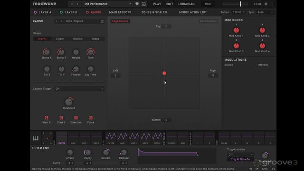Viewport: 304px width, 171px height.
Task: Click the Bottom edge value field
Action: click(166, 120)
